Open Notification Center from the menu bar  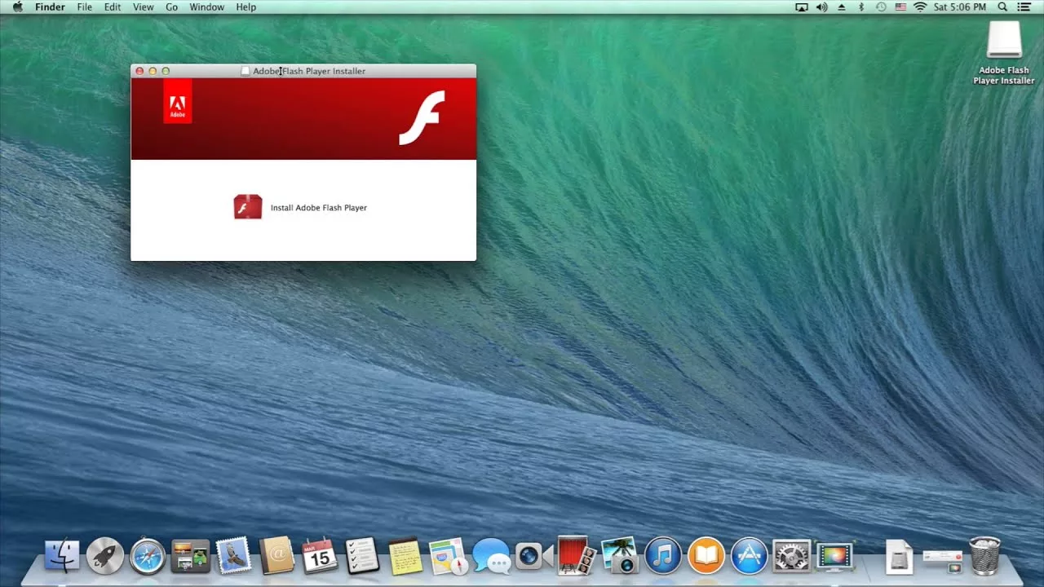pyautogui.click(x=1024, y=7)
